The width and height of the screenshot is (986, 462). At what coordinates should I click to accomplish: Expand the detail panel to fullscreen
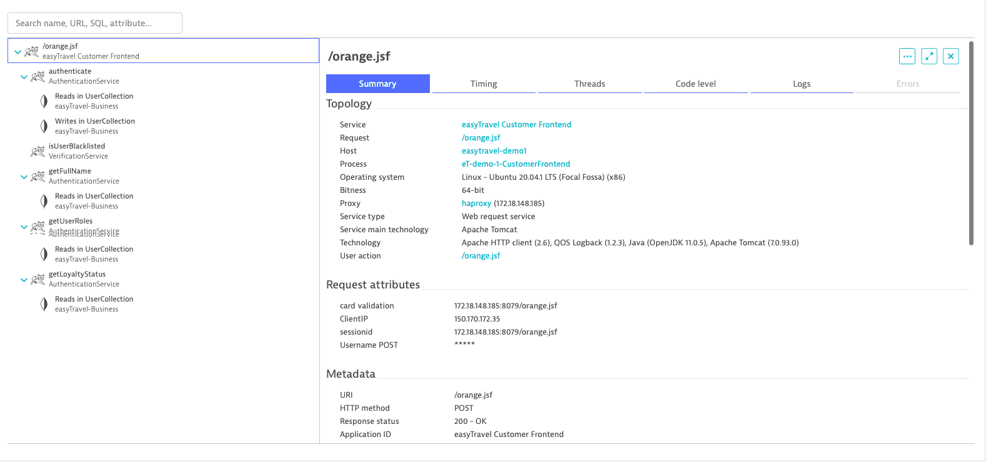[929, 56]
